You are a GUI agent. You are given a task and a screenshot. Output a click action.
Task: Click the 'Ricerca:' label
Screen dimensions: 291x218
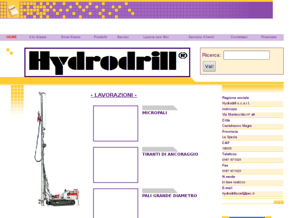coord(212,55)
